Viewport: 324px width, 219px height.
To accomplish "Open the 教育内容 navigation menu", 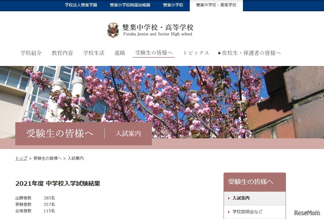I will pyautogui.click(x=62, y=53).
